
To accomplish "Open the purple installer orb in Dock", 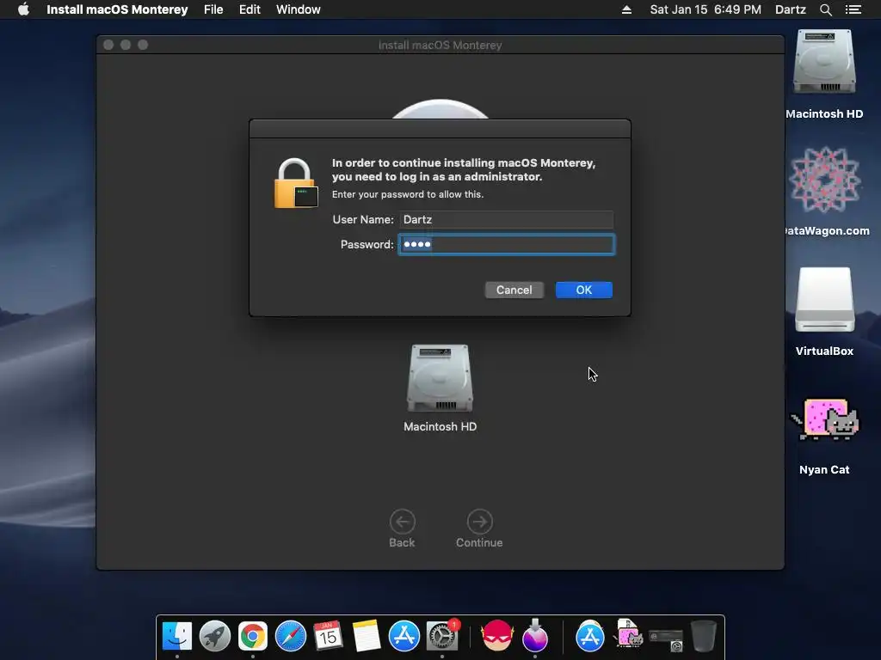I will click(x=535, y=637).
